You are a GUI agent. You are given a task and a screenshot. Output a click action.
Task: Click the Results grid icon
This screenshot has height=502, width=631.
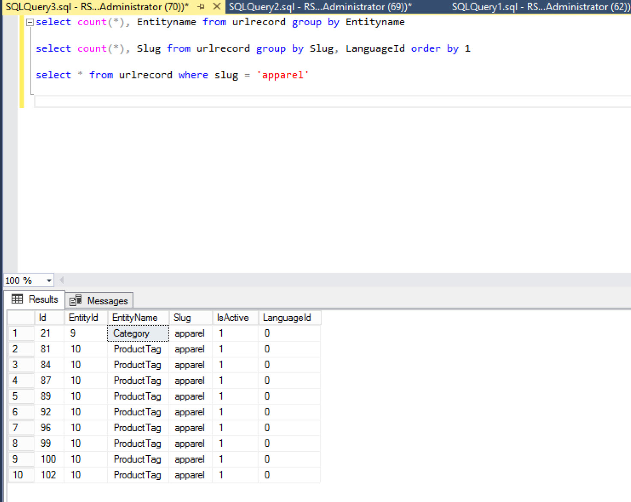coord(17,299)
